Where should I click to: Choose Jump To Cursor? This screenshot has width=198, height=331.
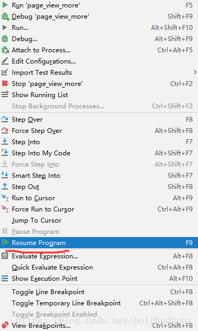click(x=99, y=220)
